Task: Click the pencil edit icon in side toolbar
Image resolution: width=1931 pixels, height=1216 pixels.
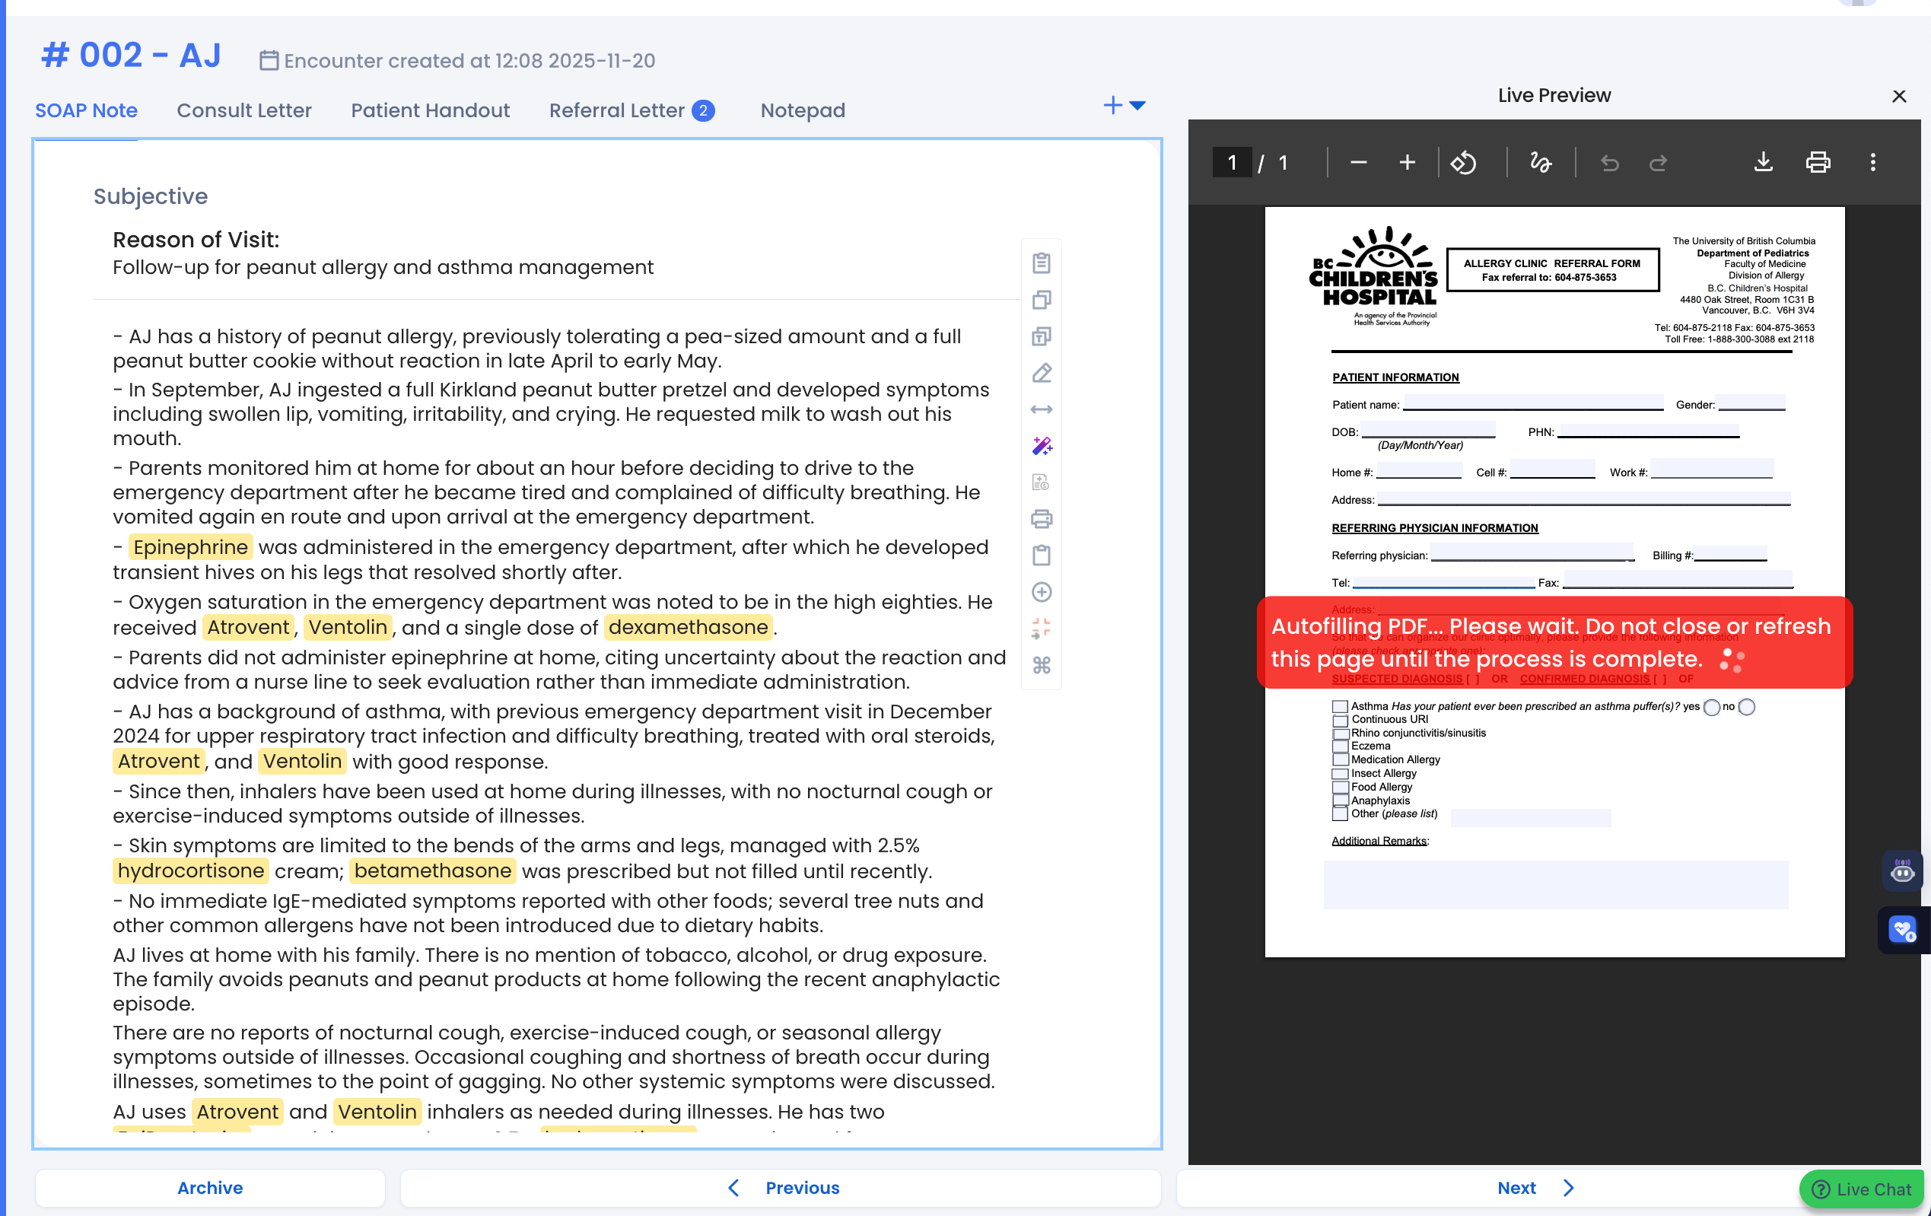Action: pos(1041,373)
